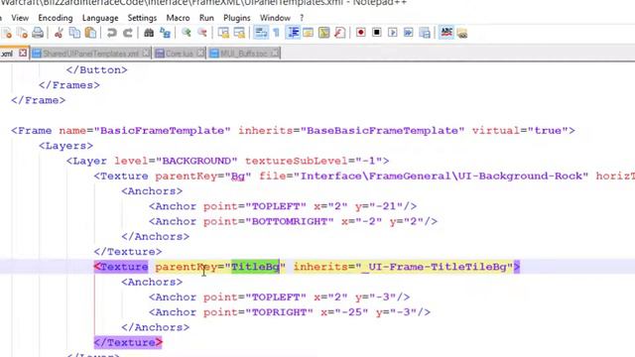Click the <Layers> opening tag
The height and width of the screenshot is (357, 635).
tap(66, 146)
